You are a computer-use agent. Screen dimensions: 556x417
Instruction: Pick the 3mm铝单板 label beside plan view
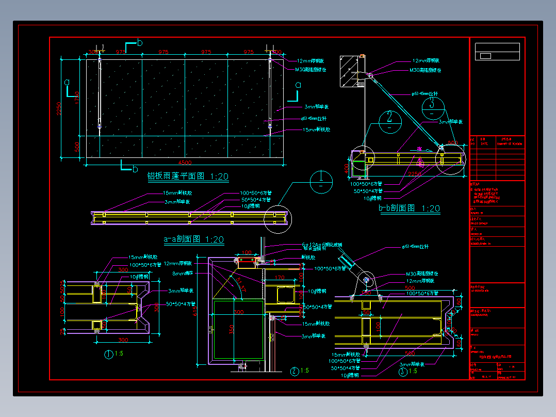(316, 106)
